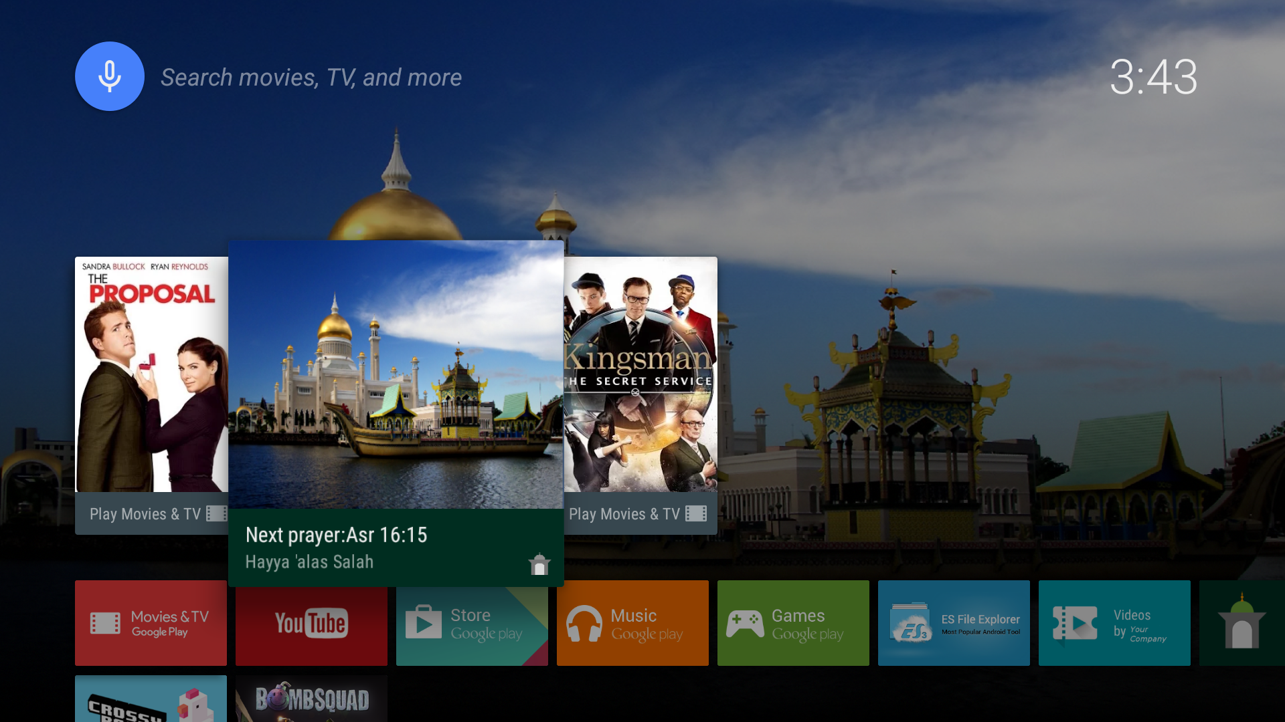This screenshot has height=722, width=1285.
Task: Open Google Play Games app tile
Action: (x=793, y=623)
